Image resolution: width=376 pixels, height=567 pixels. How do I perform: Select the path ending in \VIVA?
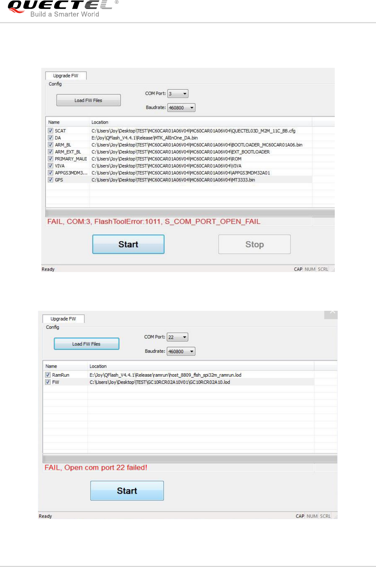[x=166, y=166]
